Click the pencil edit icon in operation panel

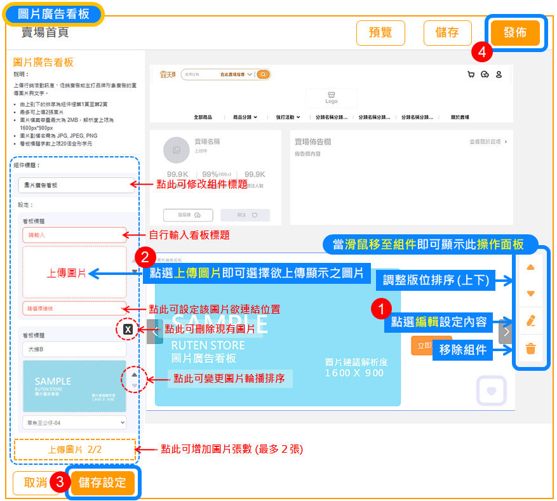(531, 321)
